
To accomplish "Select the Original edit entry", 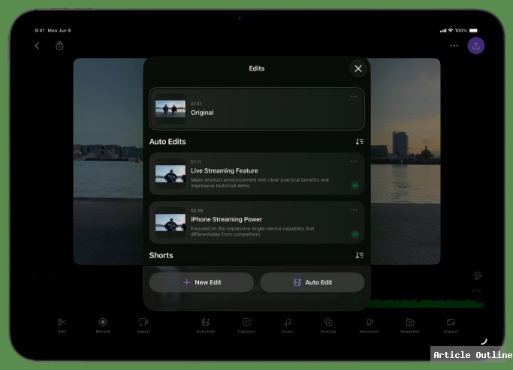I will click(x=256, y=109).
